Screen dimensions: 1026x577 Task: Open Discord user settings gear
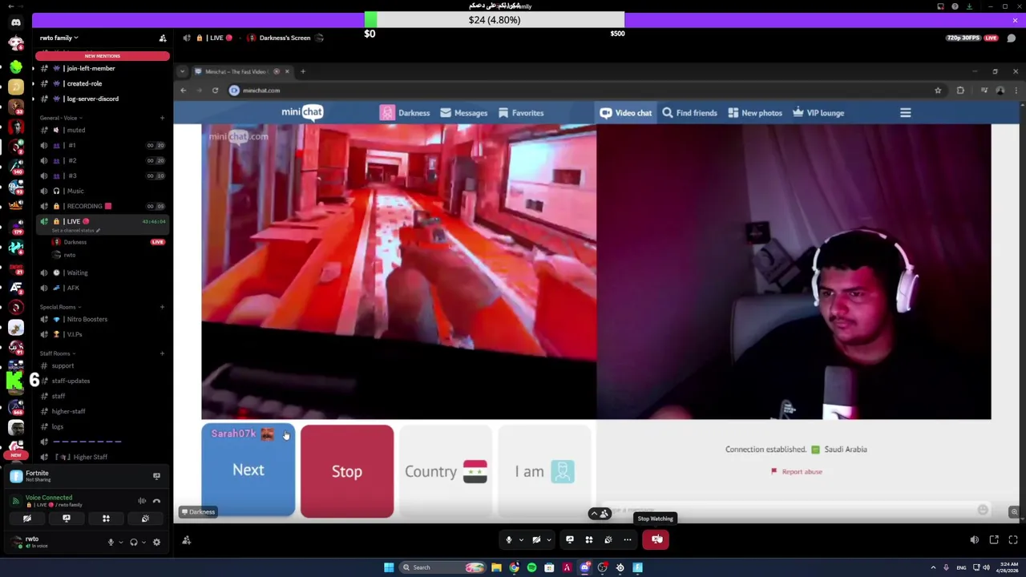(156, 543)
